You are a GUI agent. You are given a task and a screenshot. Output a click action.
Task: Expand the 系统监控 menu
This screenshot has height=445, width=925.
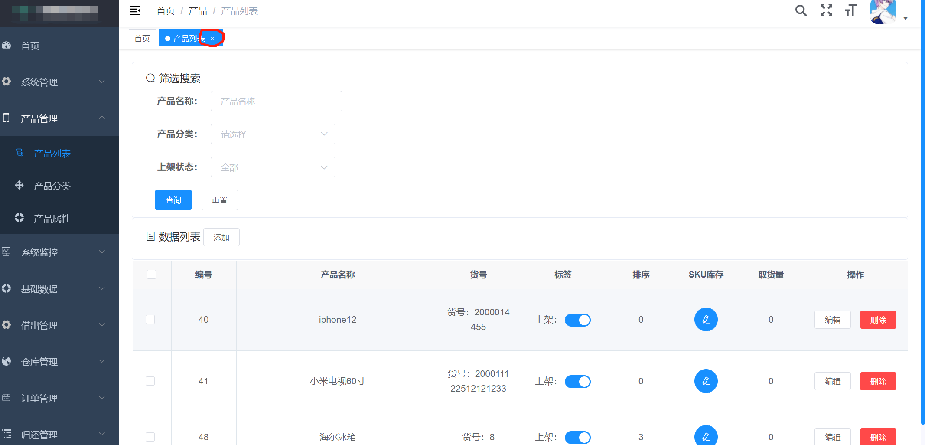59,252
